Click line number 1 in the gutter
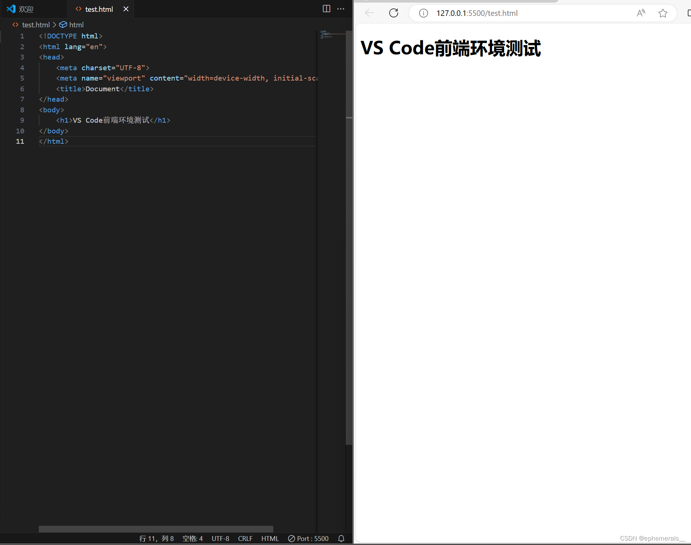Viewport: 691px width, 545px height. [x=22, y=36]
